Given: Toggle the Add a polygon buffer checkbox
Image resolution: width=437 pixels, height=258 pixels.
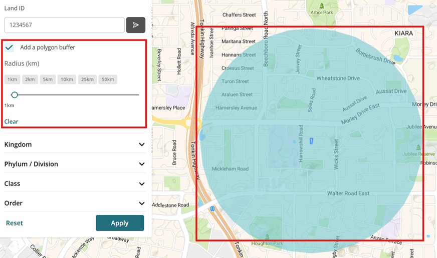Looking at the screenshot, I should point(10,47).
